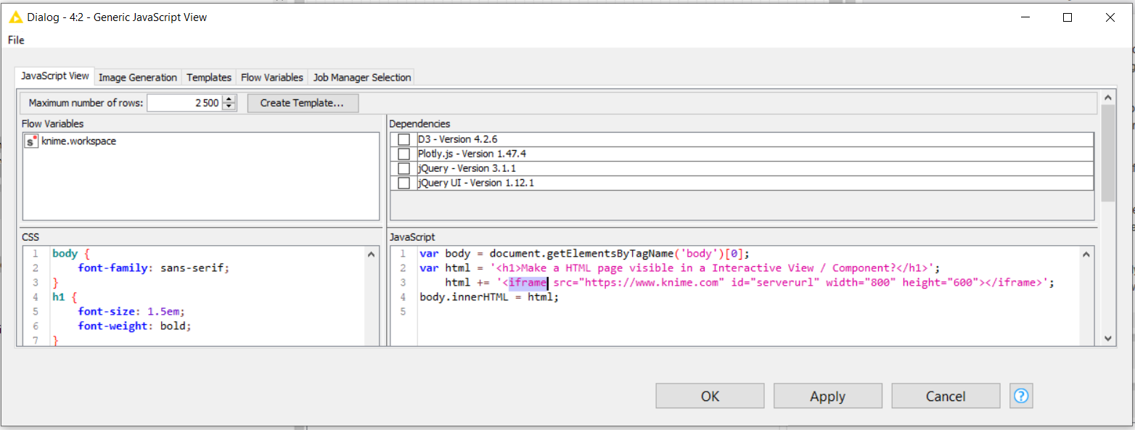Viewport: 1135px width, 430px height.
Task: Switch to the Job Manager Selection tab
Action: (361, 77)
